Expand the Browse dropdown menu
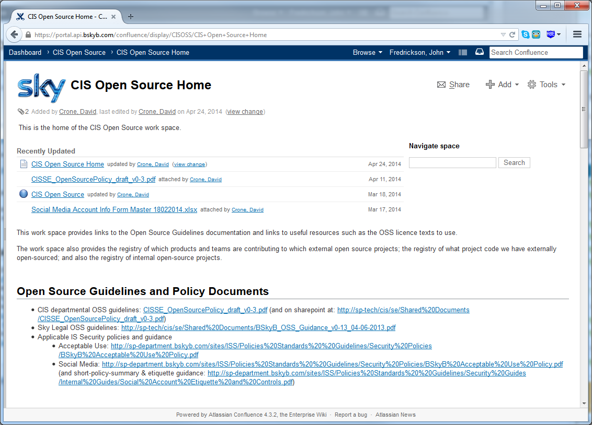The image size is (592, 425). click(367, 52)
